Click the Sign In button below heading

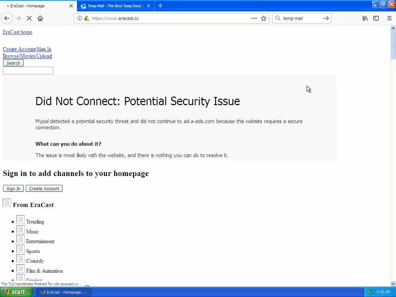tap(13, 188)
